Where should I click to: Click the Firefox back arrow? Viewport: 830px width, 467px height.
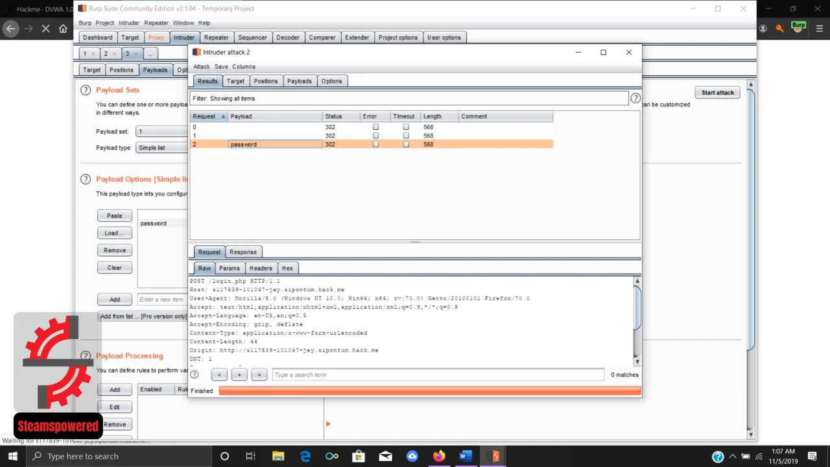pyautogui.click(x=10, y=29)
